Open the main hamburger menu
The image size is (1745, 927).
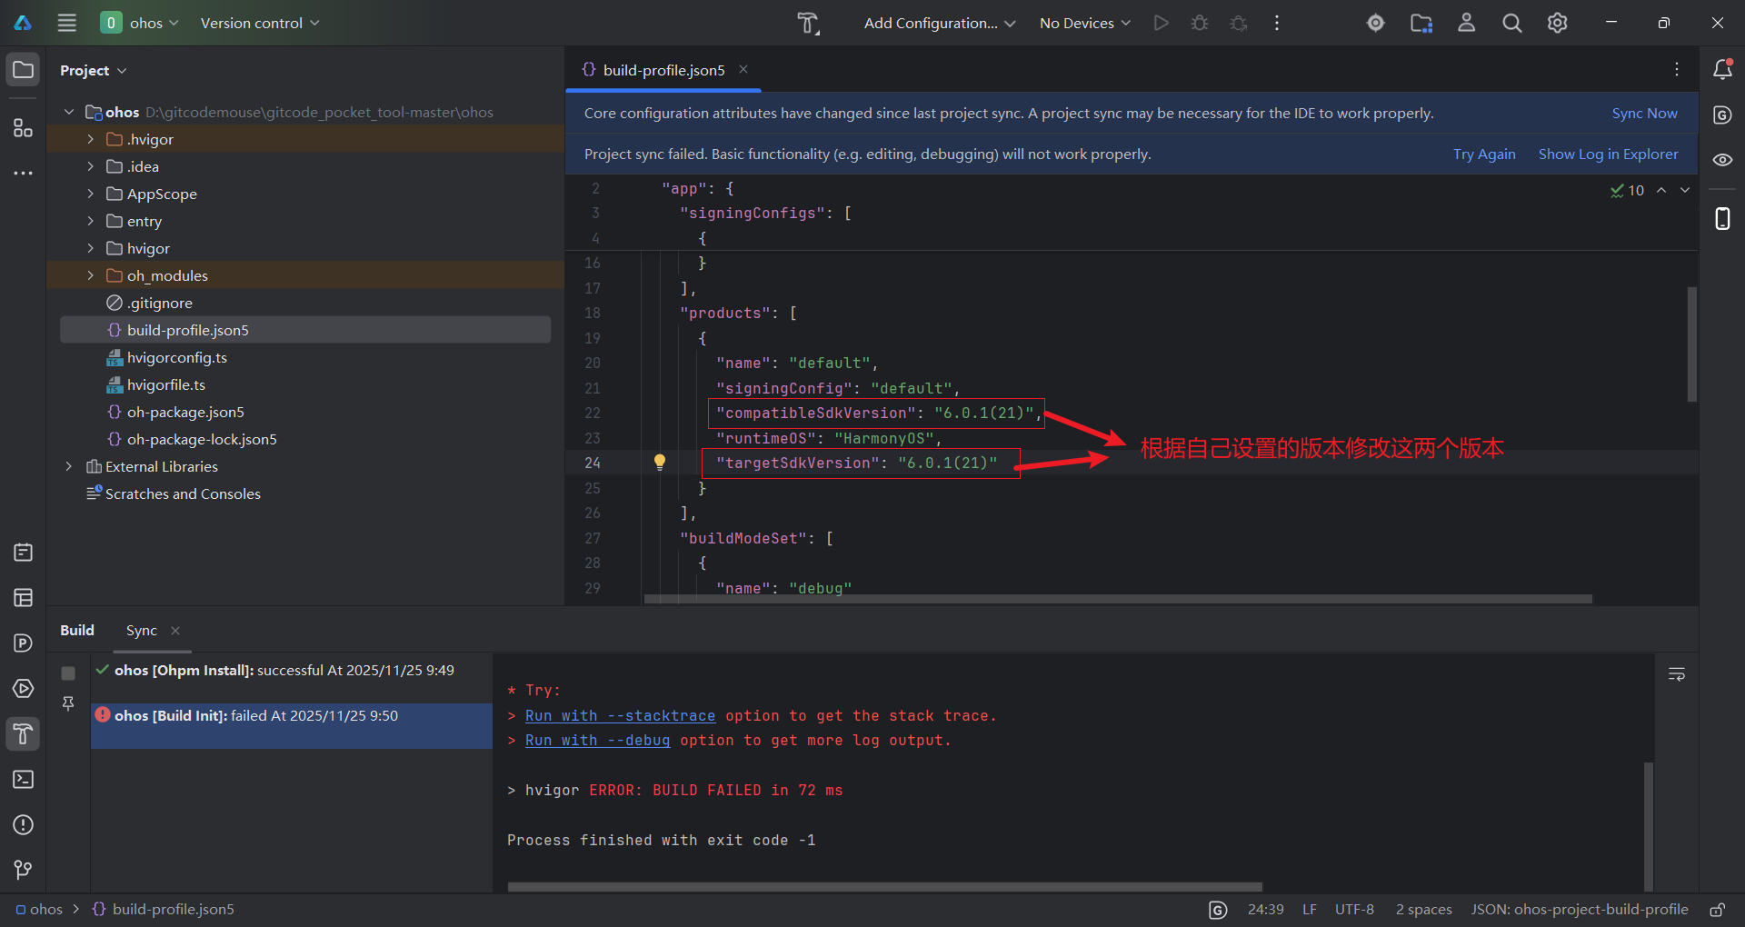(67, 23)
